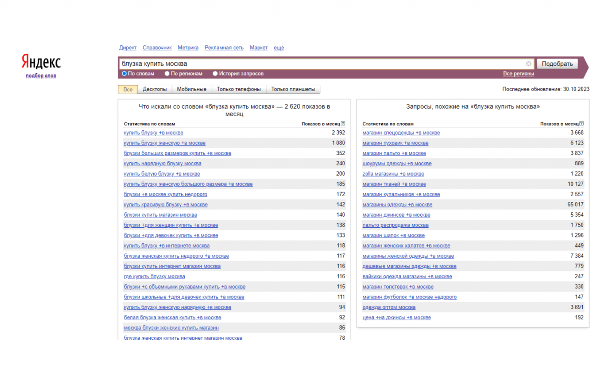
Task: Open query 'блузки купить магазин москва'
Action: tap(160, 215)
